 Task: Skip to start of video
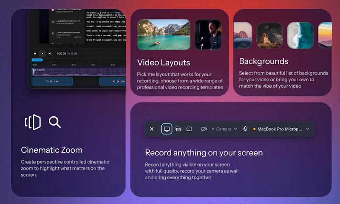pyautogui.click(x=35, y=53)
